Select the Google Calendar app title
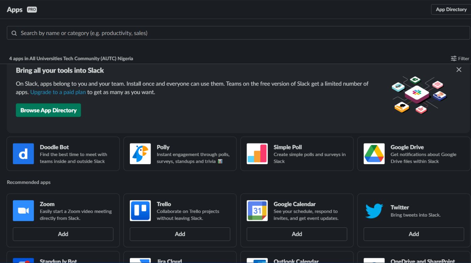This screenshot has width=471, height=263. (x=295, y=204)
